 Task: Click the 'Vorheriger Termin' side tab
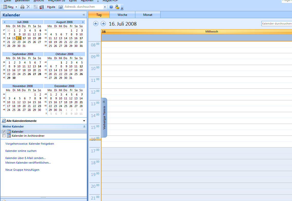104,118
